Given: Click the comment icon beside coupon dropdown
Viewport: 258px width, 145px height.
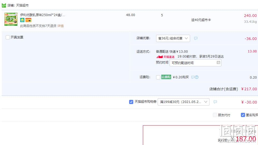Looking at the screenshot, I should [x=215, y=102].
